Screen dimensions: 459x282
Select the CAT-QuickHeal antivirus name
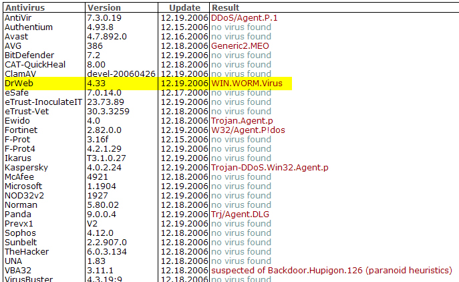pyautogui.click(x=35, y=65)
